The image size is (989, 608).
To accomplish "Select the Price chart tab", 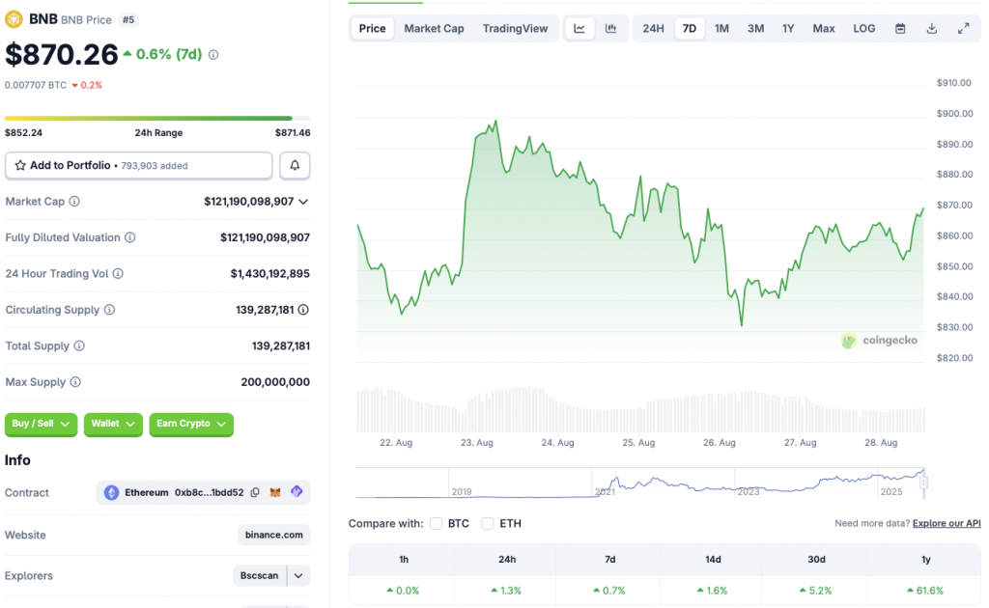I will coord(372,28).
